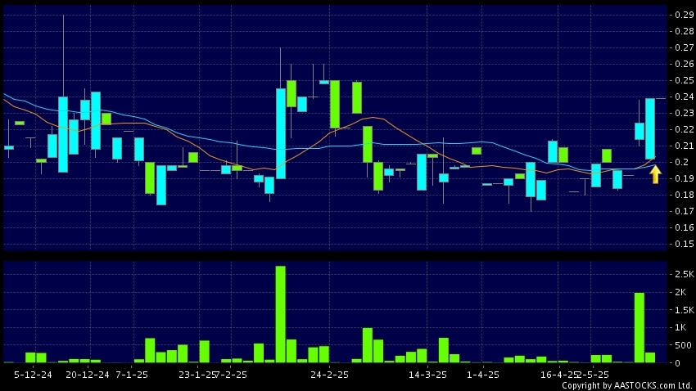Click the 0.21 price axis label
The height and width of the screenshot is (391, 696).
[684, 146]
